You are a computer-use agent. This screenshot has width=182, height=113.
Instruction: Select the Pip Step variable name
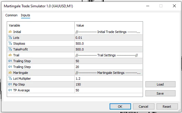19,84
